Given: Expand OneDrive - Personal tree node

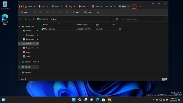Looking at the screenshot, I should 20,62.
